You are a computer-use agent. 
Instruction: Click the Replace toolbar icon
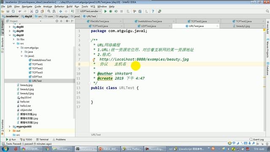tap(54, 11)
